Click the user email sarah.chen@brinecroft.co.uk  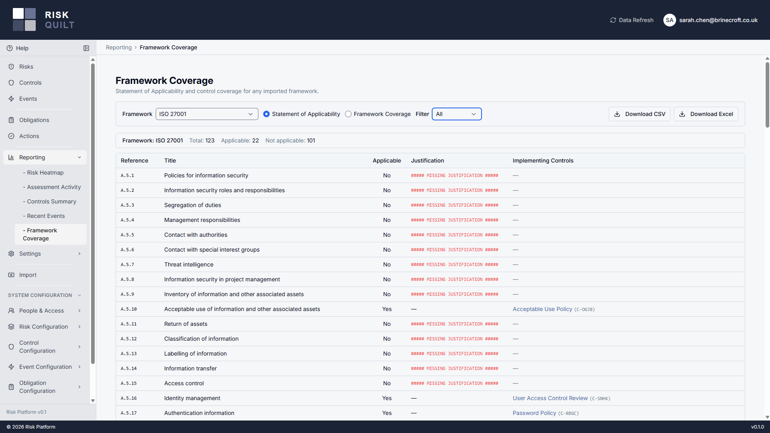point(718,20)
